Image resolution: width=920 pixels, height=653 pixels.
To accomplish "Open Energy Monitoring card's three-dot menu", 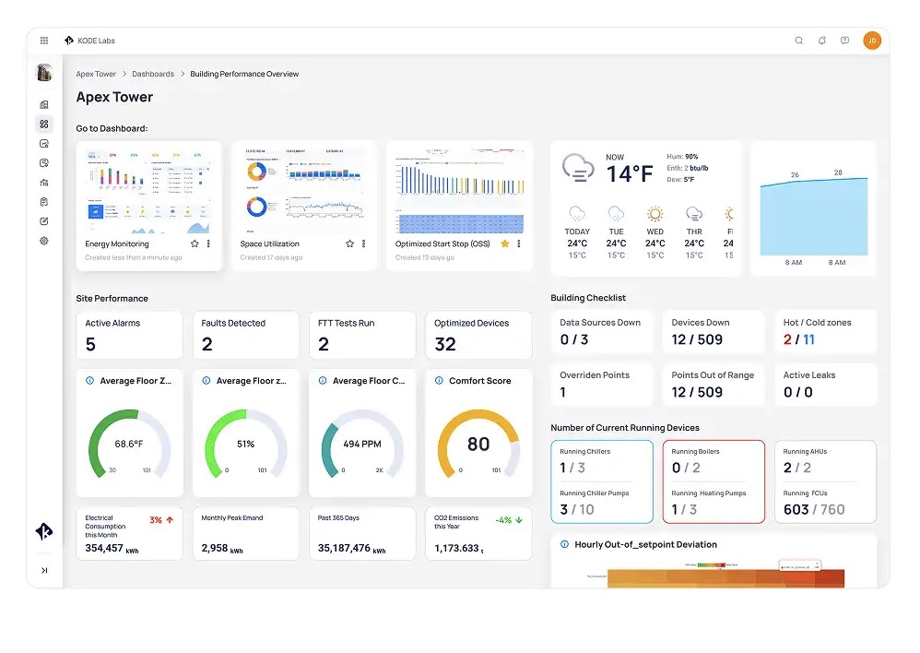I will [208, 243].
